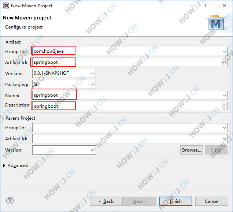Click the Description field scroll-down arrow

click(x=224, y=108)
